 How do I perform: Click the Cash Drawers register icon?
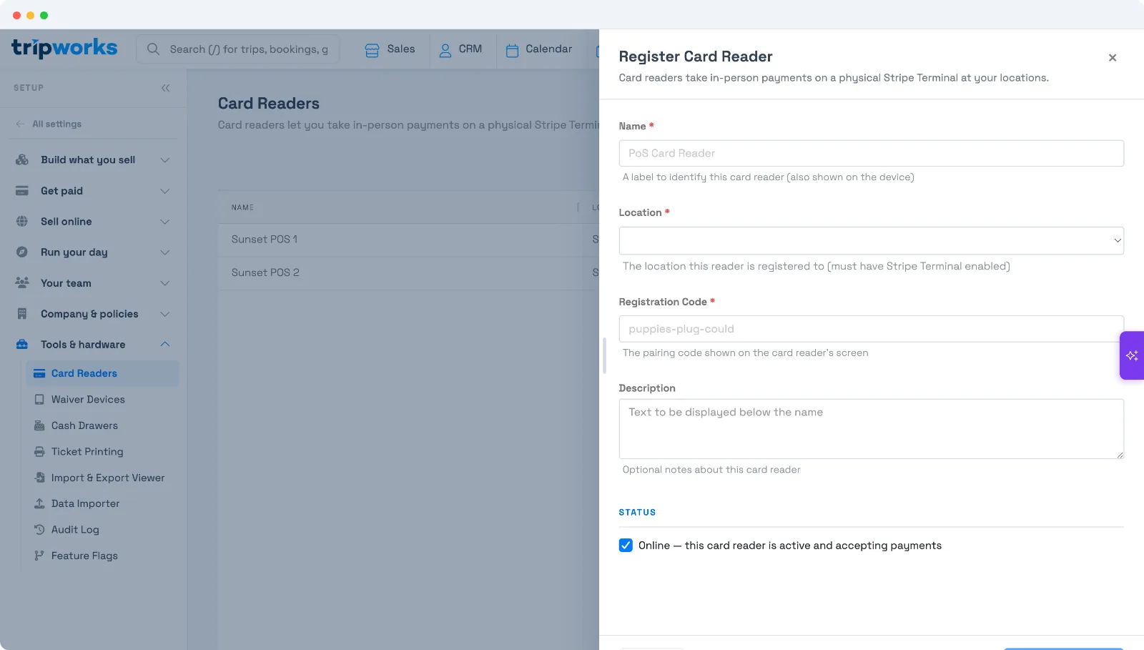coord(39,425)
